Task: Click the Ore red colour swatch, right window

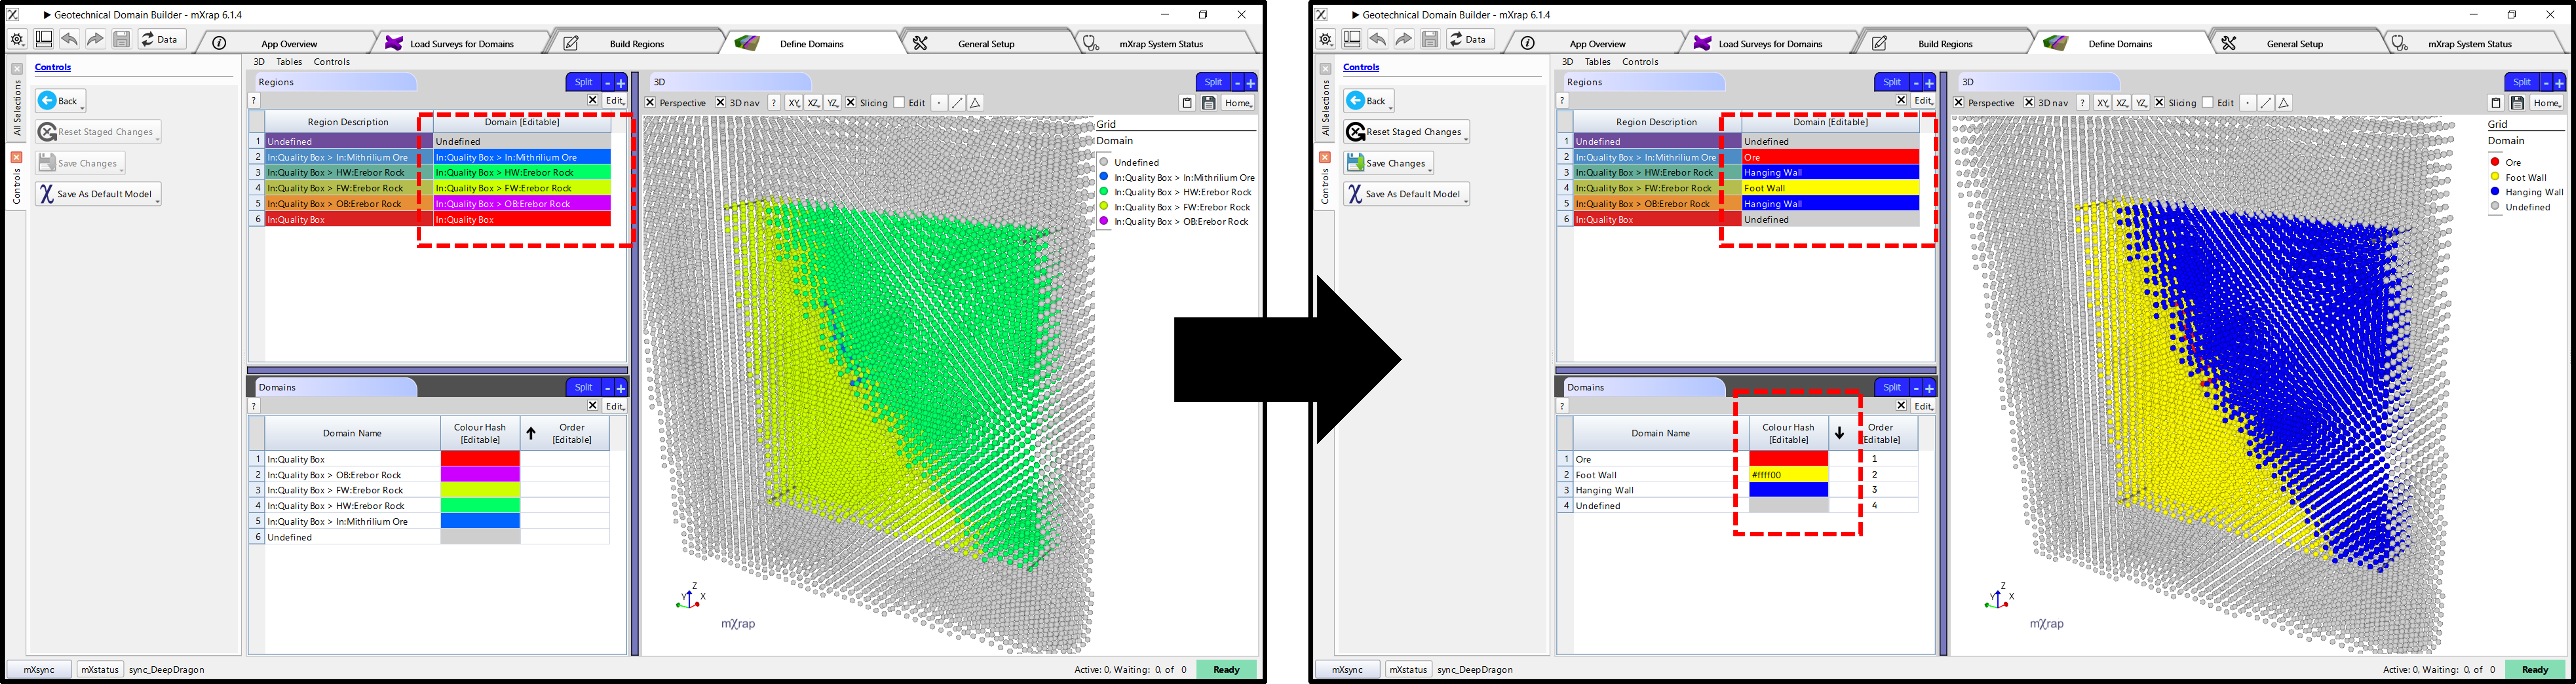Action: click(1788, 459)
